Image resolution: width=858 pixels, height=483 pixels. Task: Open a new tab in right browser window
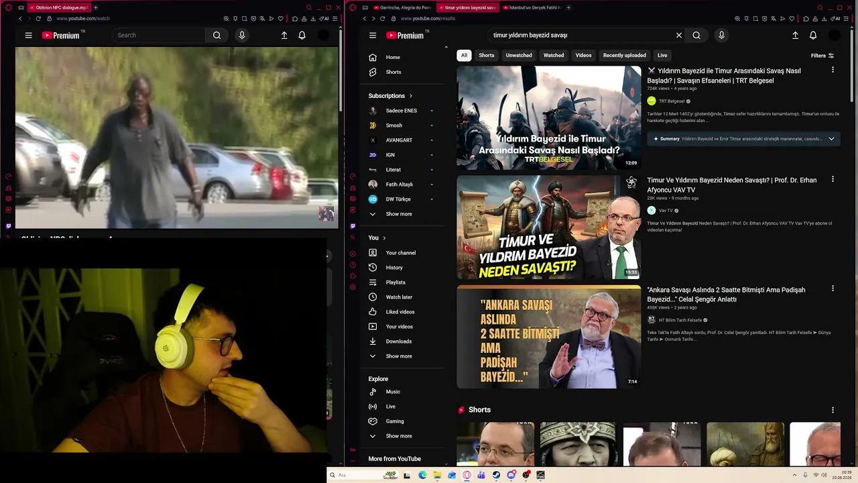568,7
